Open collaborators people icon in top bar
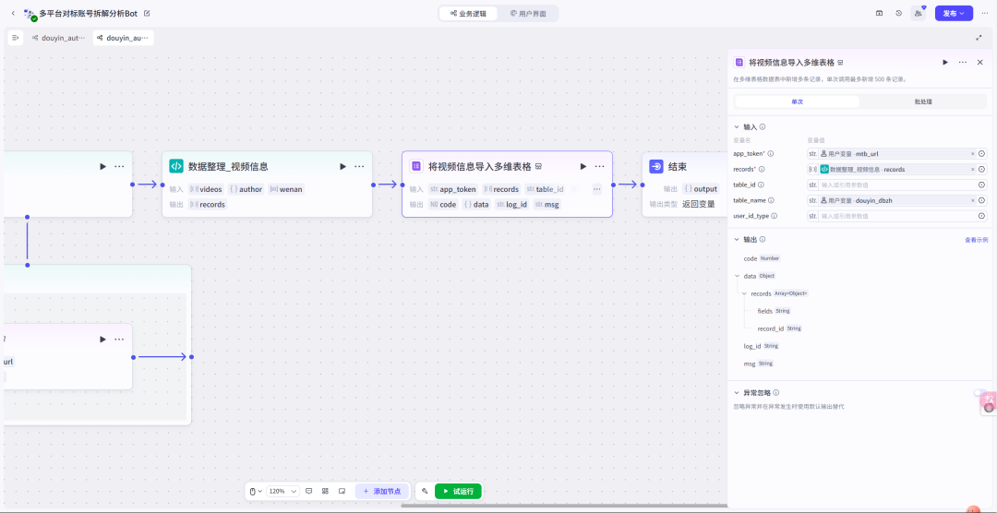 click(x=919, y=13)
